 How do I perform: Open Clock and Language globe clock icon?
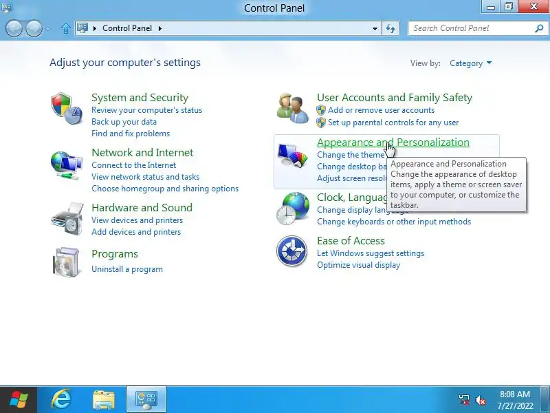click(x=293, y=209)
